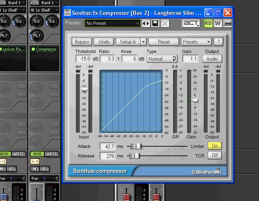Click the Ratio value field 3.3
Viewport: 259px width, 201px height.
tap(108, 59)
